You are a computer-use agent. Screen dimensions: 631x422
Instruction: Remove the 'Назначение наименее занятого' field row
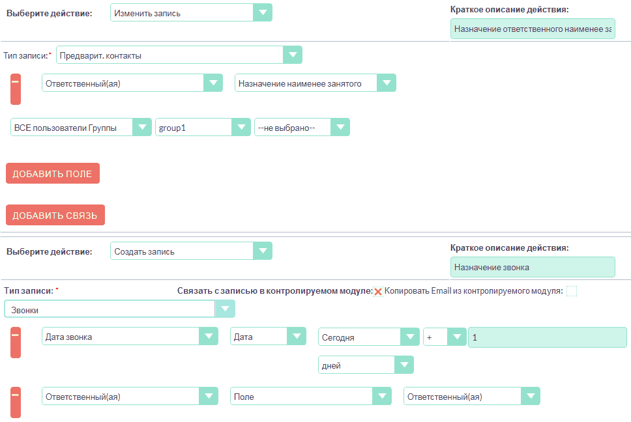coord(16,89)
